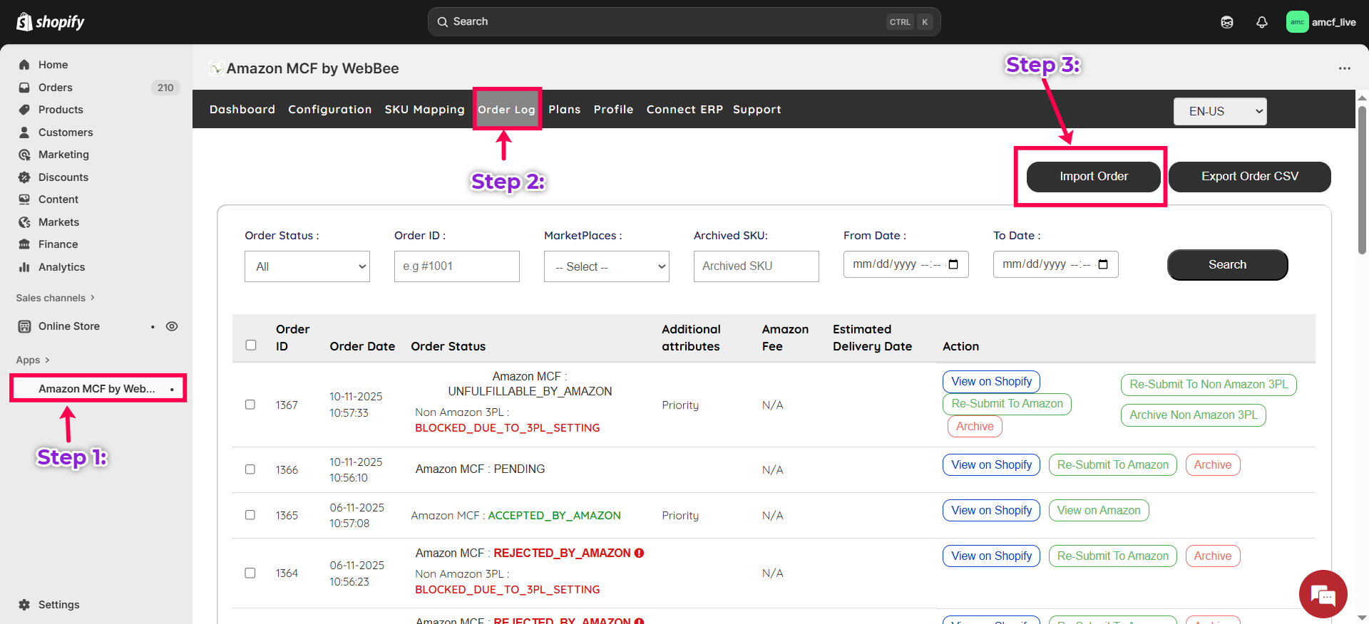Open the Sidekick assistant icon in top bar
The image size is (1369, 624).
click(x=1226, y=22)
